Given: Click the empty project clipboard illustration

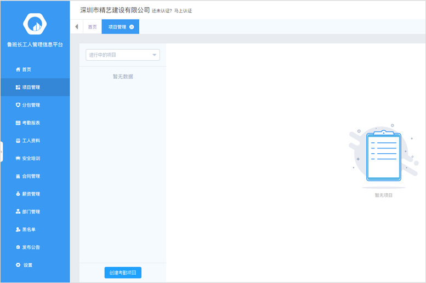Looking at the screenshot, I should (x=383, y=157).
